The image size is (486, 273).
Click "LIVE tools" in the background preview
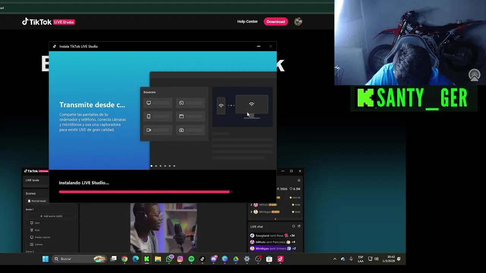[x=32, y=180]
